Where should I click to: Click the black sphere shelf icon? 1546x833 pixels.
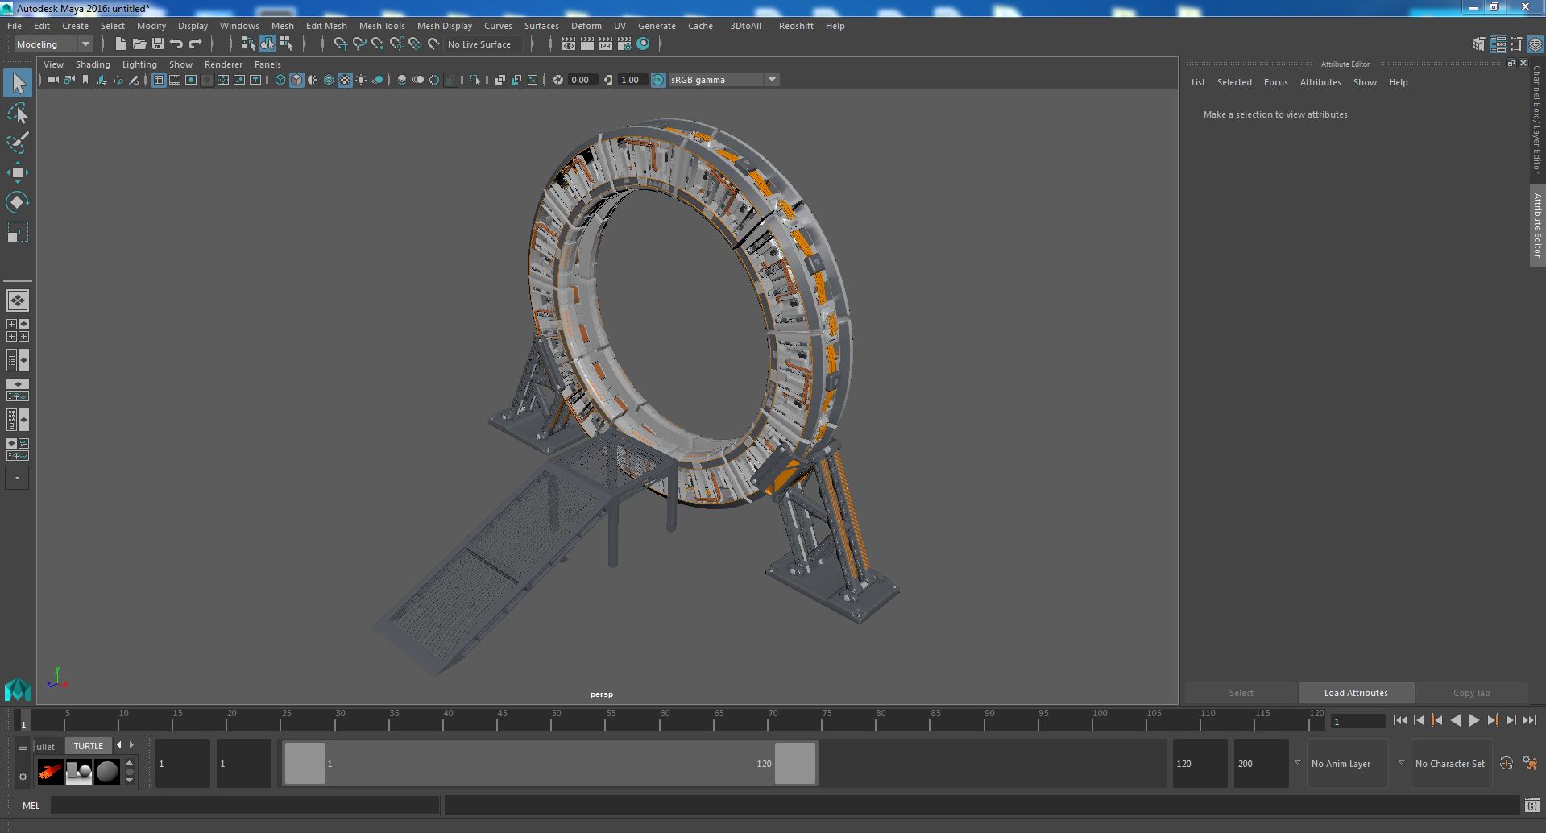107,772
